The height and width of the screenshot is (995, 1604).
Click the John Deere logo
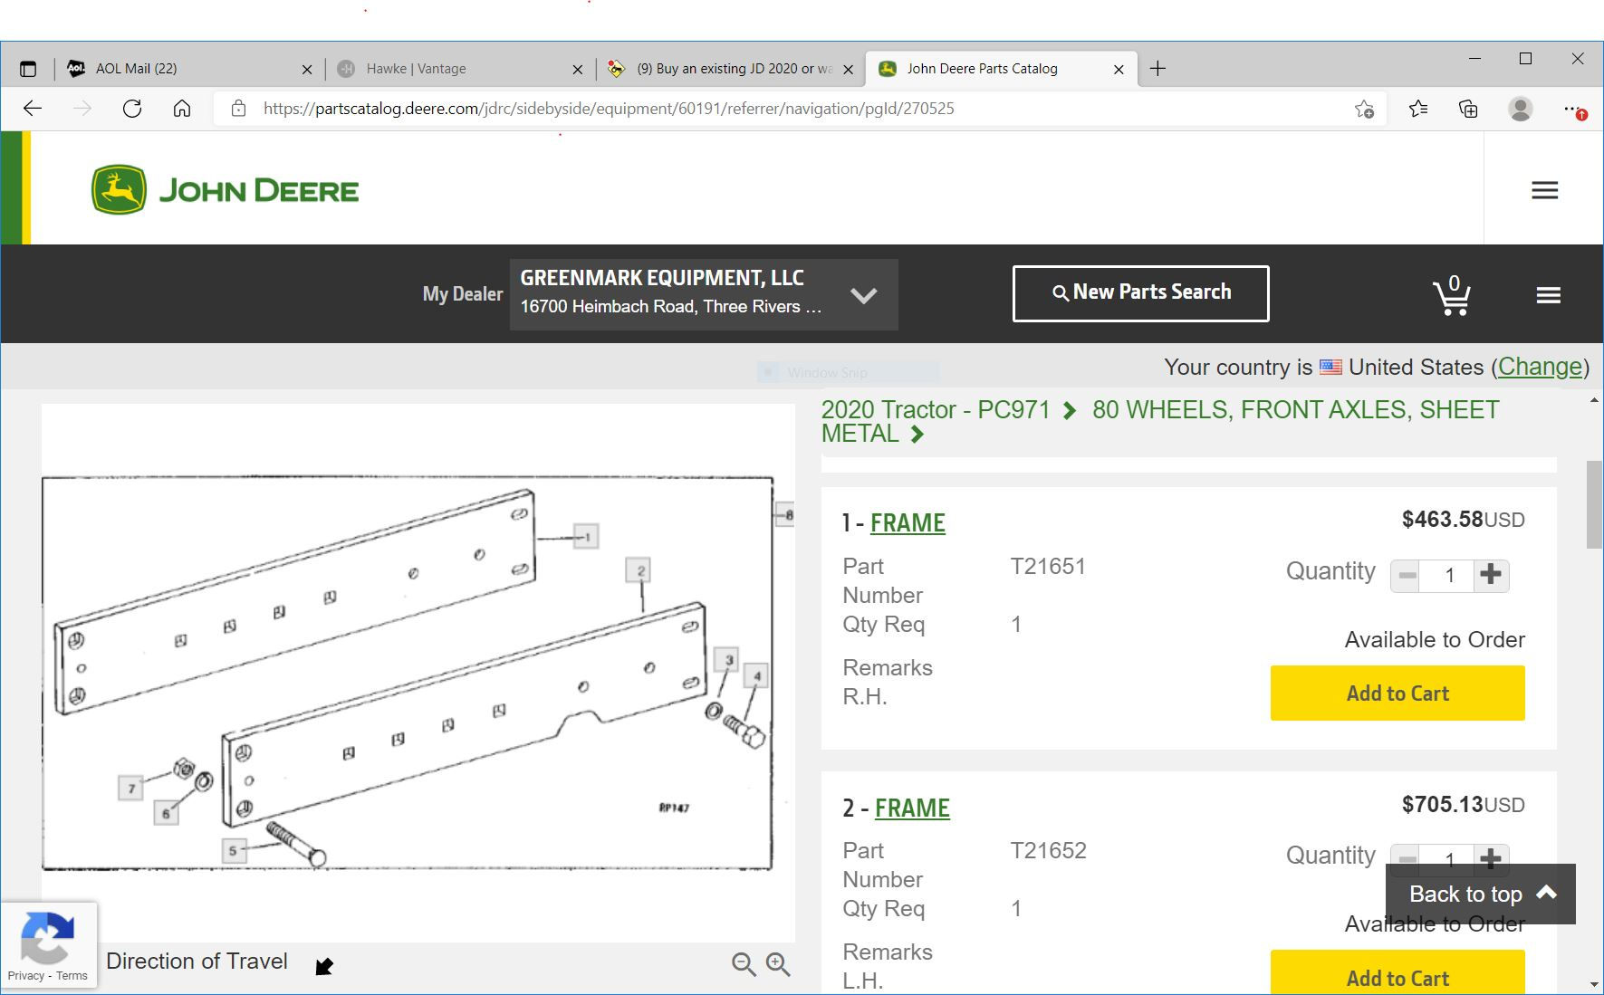coord(226,190)
